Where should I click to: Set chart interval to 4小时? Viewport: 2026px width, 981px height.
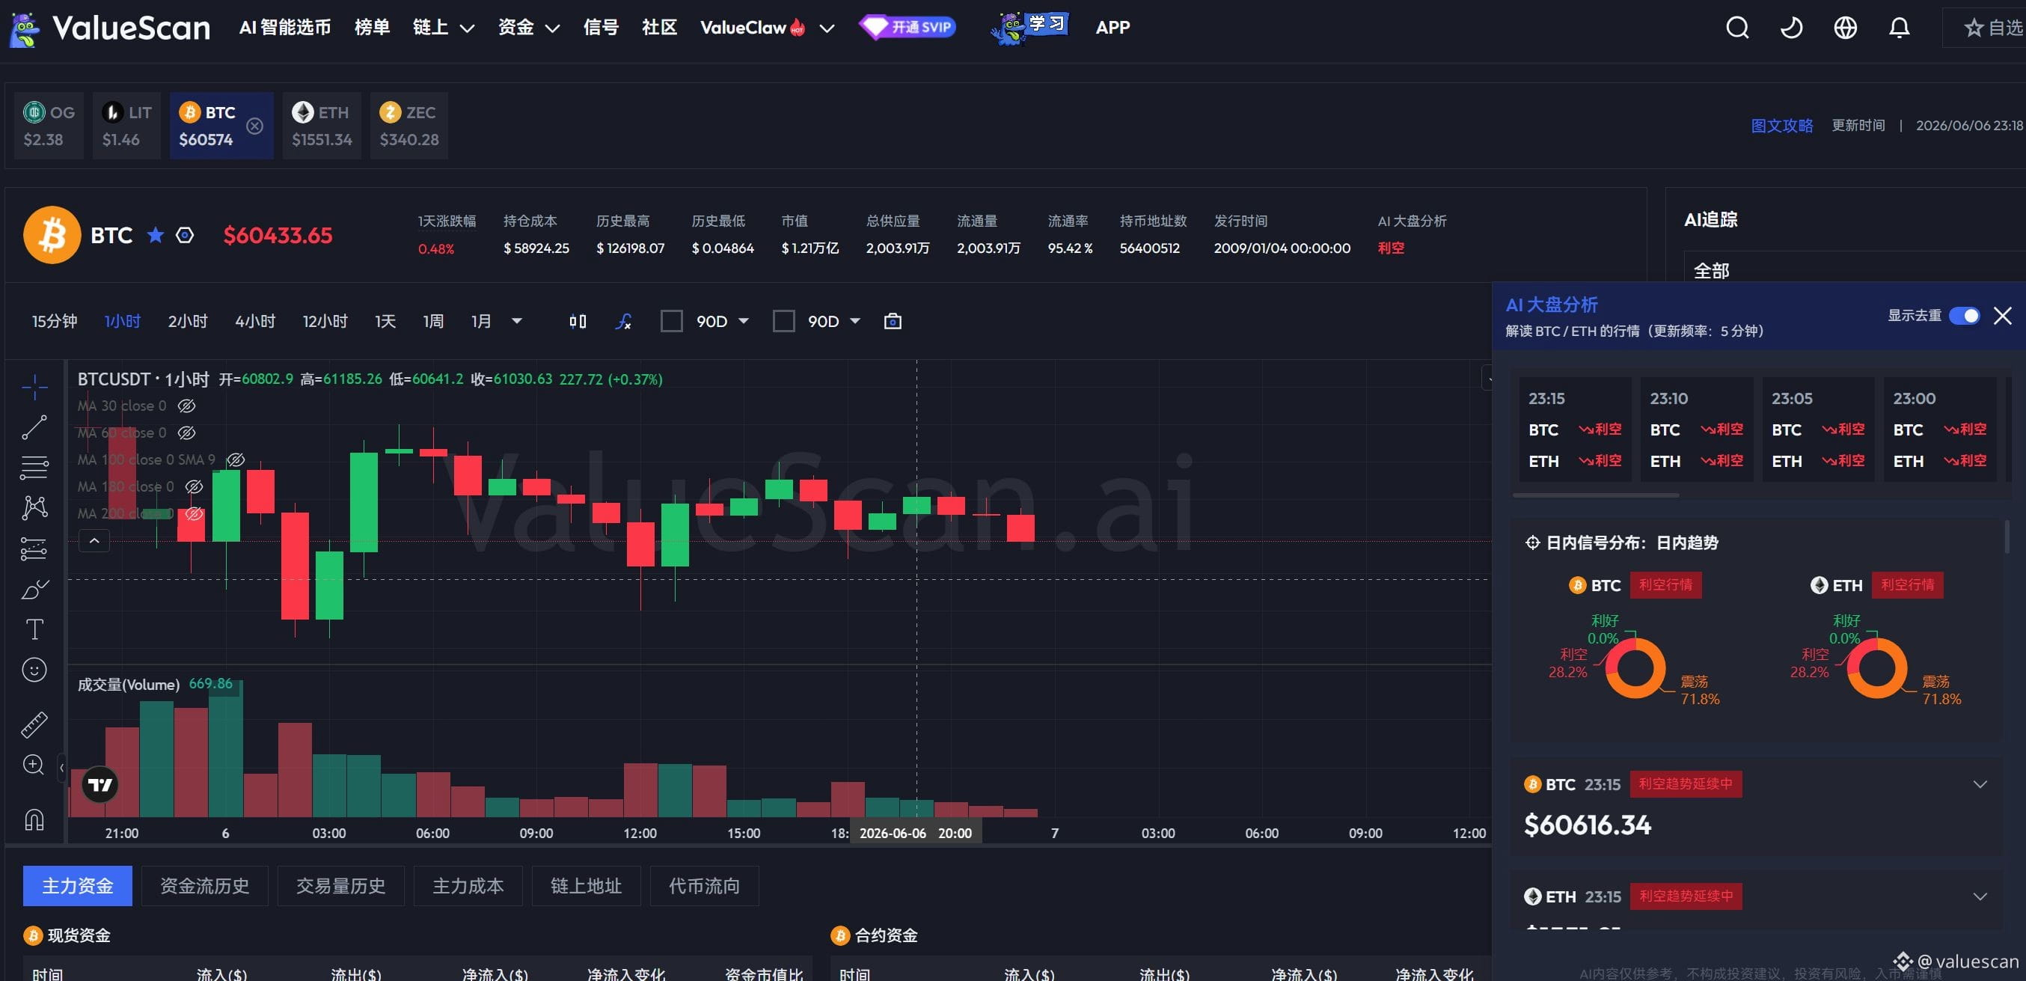255,321
